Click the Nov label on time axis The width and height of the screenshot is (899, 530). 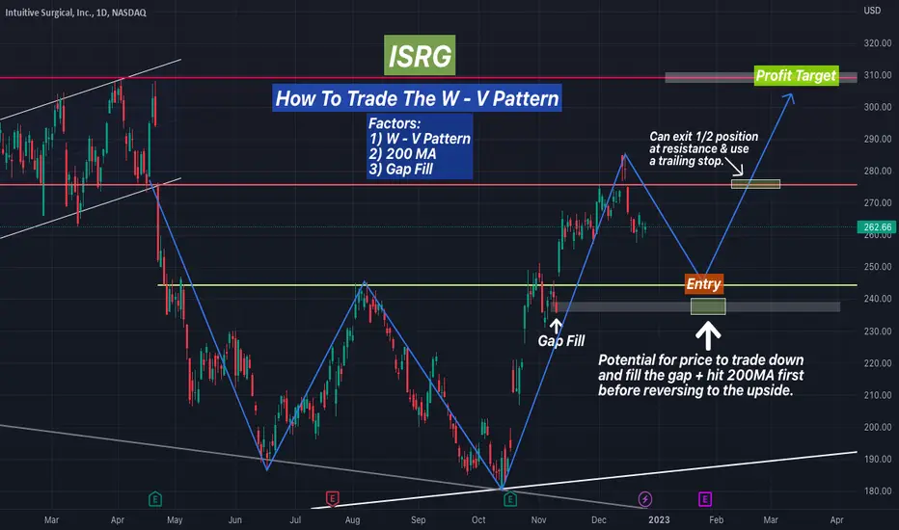(539, 520)
